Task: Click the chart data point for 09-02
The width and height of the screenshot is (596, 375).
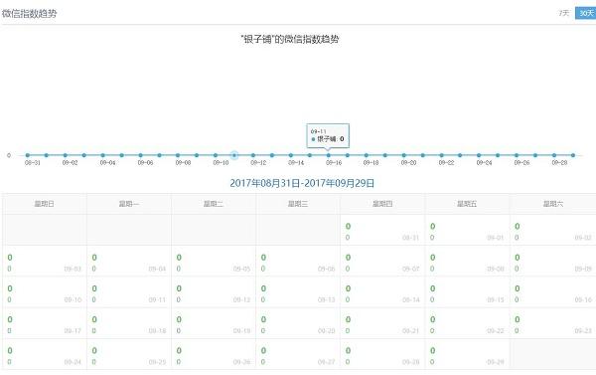Action: 65,155
